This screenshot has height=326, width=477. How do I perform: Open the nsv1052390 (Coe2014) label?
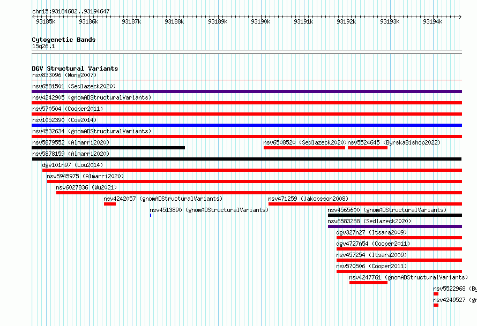pos(64,120)
